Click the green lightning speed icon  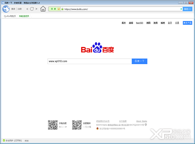point(181,9)
